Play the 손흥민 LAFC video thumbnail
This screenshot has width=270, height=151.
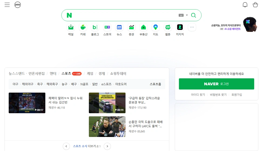tap(107, 126)
